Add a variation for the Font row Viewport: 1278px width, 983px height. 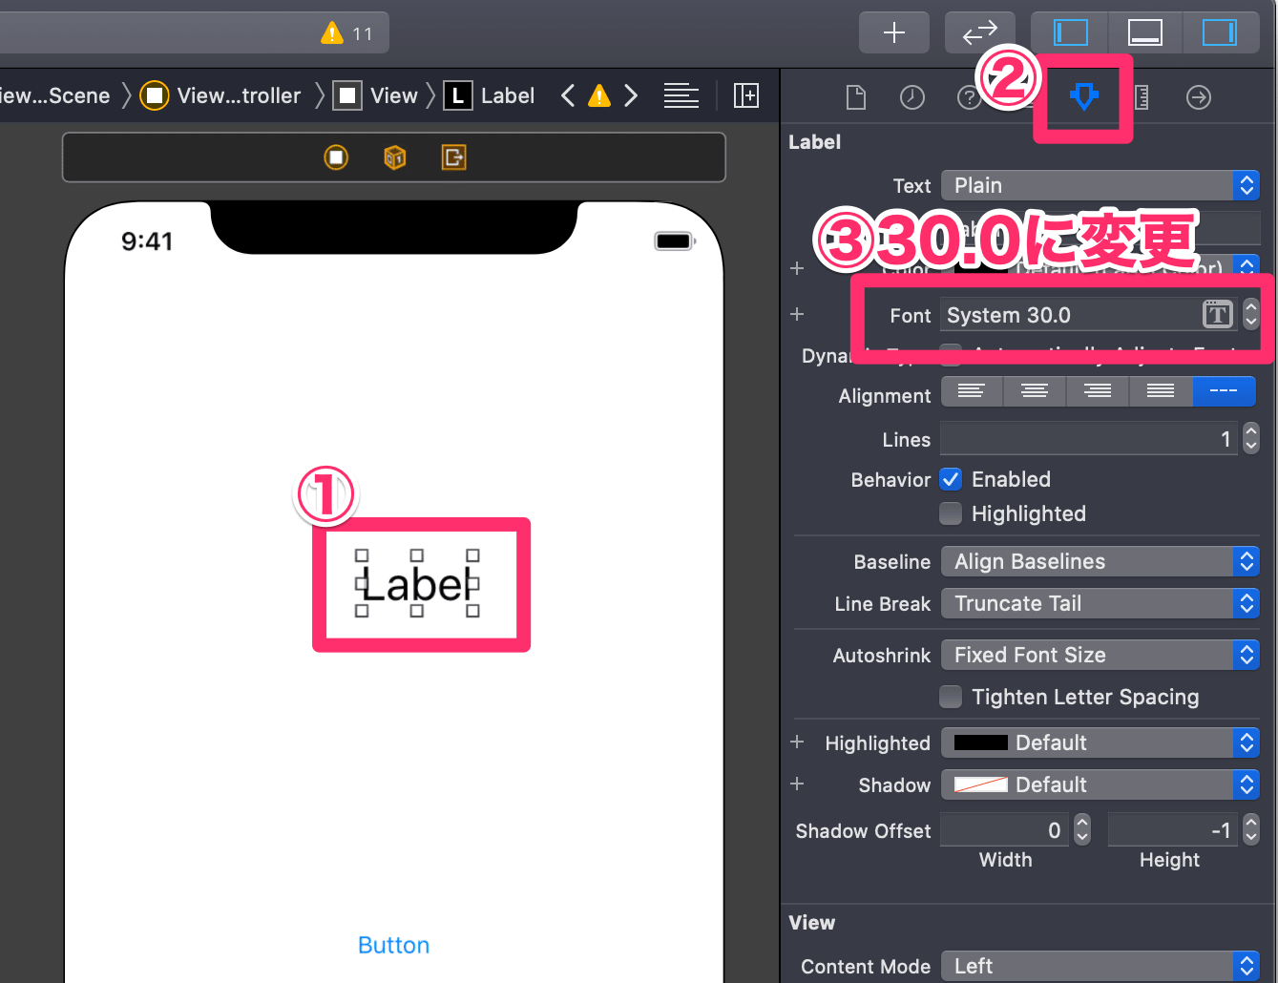[x=797, y=314]
